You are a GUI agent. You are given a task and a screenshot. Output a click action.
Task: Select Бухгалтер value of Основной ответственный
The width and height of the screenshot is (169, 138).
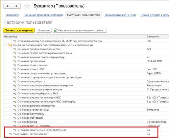(x=153, y=110)
